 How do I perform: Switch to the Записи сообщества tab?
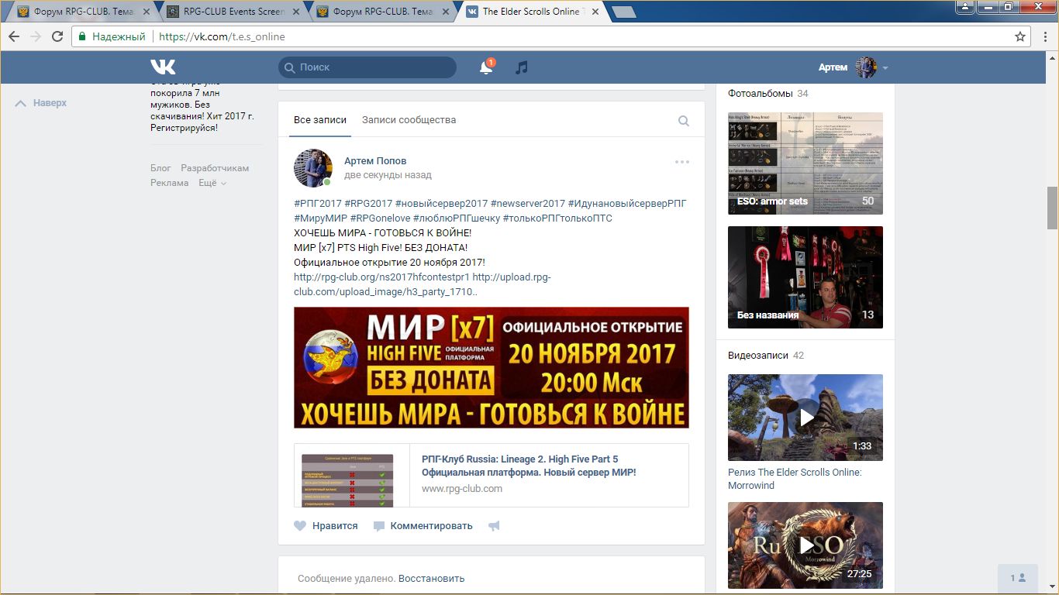(x=409, y=120)
